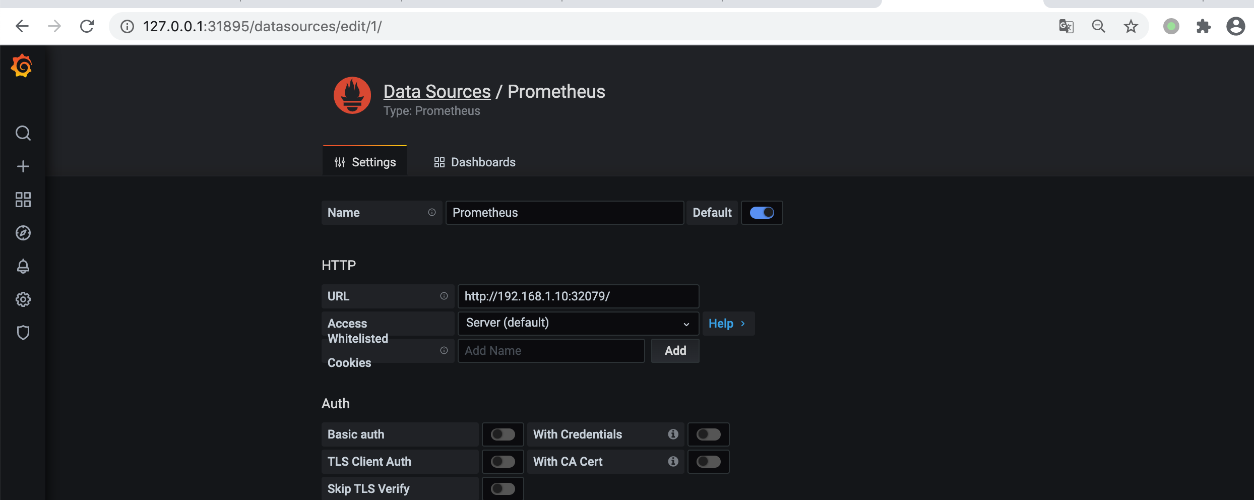The height and width of the screenshot is (500, 1254).
Task: Switch to the Settings tab
Action: coord(365,162)
